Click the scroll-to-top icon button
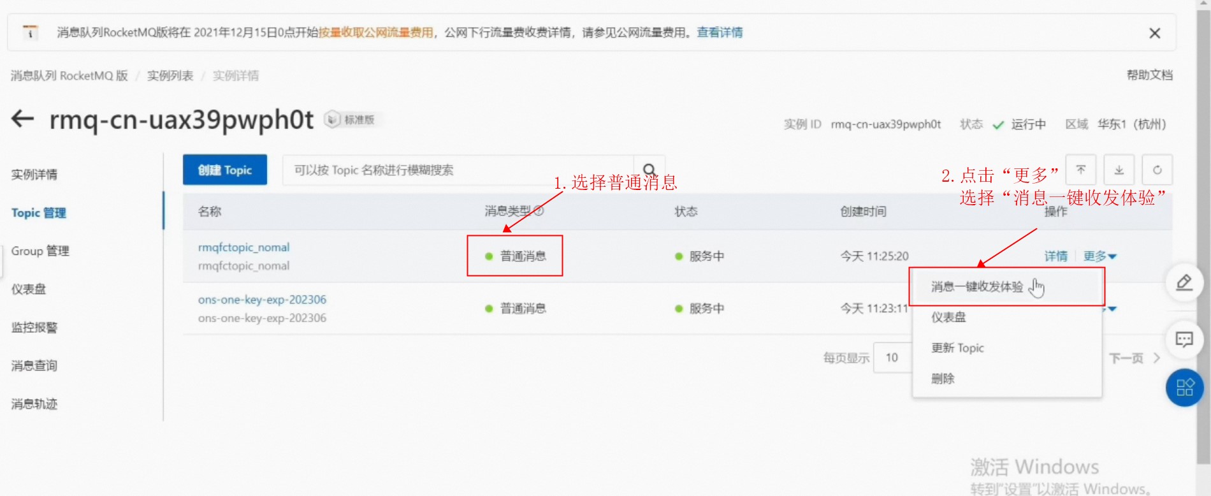The image size is (1211, 496). coord(1080,170)
